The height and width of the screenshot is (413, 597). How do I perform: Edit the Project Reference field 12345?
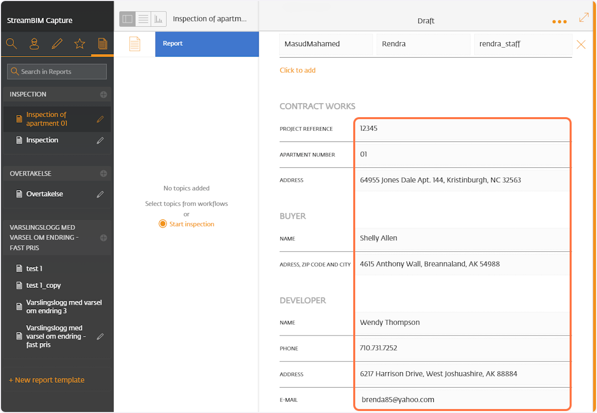(x=462, y=129)
